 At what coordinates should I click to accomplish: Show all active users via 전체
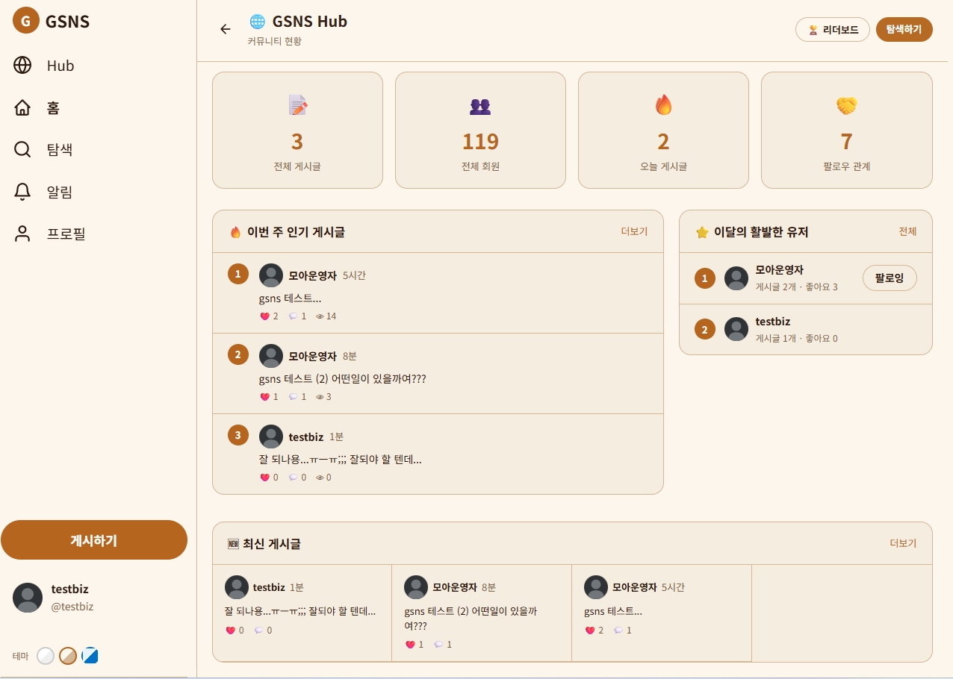(907, 231)
